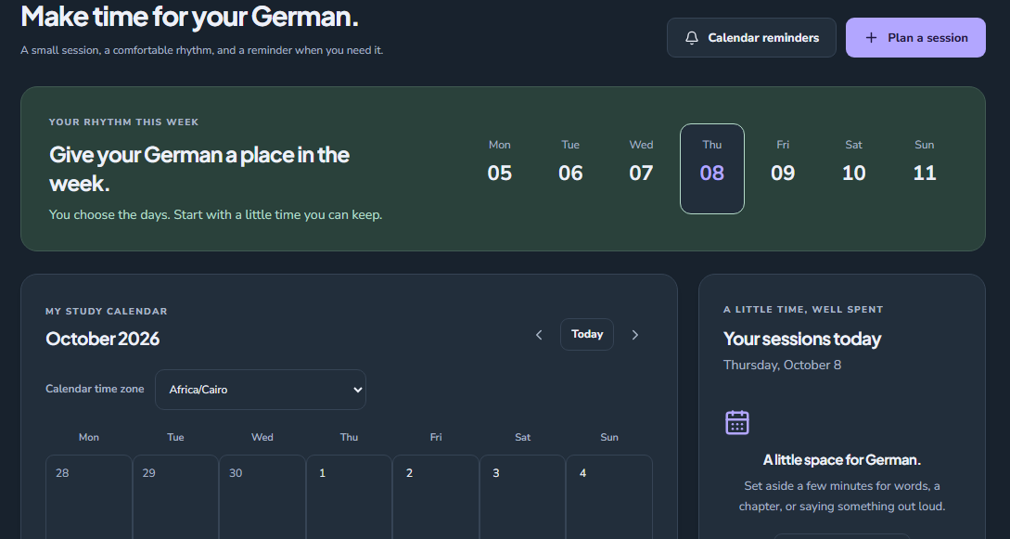Click 'MY STUDY CALENDAR' label
Image resolution: width=1010 pixels, height=539 pixels.
[x=107, y=311]
